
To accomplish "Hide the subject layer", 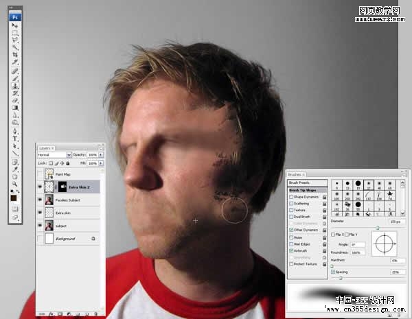I will (x=40, y=226).
